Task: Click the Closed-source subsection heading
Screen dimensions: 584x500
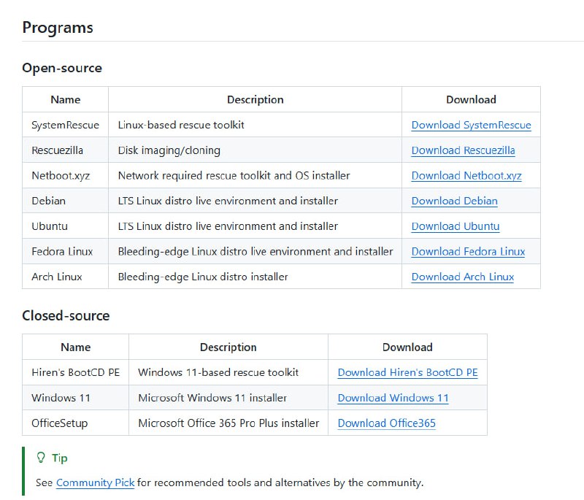Action: (66, 315)
